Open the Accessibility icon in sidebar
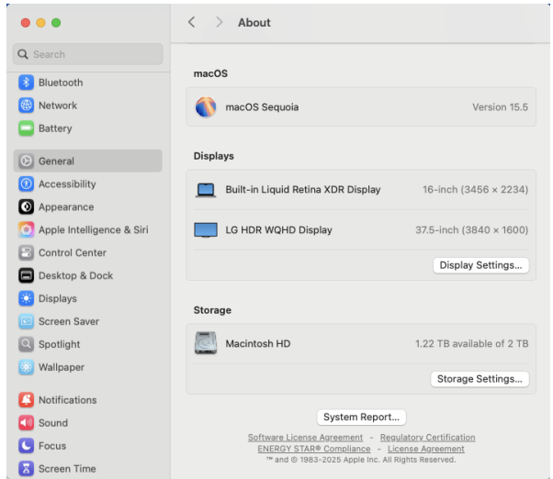Viewport: 553px width, 479px height. coord(26,184)
